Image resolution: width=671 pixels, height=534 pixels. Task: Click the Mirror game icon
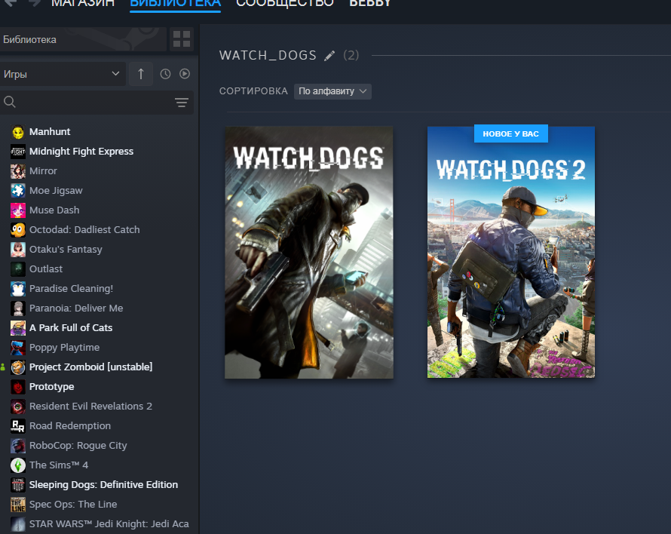(18, 171)
